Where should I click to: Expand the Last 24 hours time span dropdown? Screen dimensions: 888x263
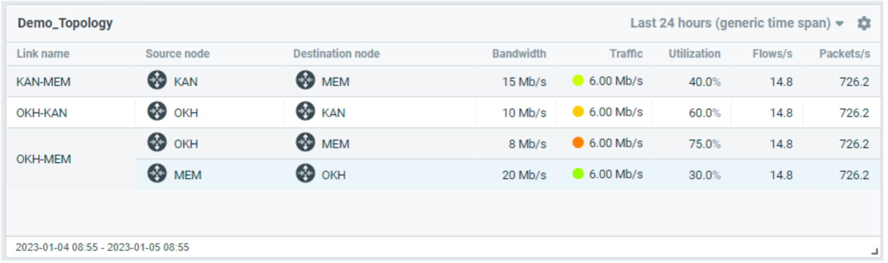[x=730, y=23]
